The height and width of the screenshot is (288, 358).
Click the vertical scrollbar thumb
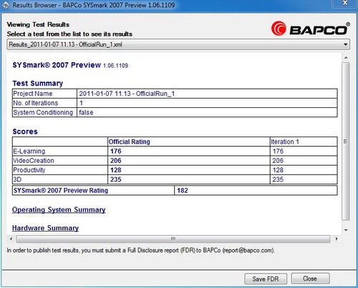click(x=346, y=141)
